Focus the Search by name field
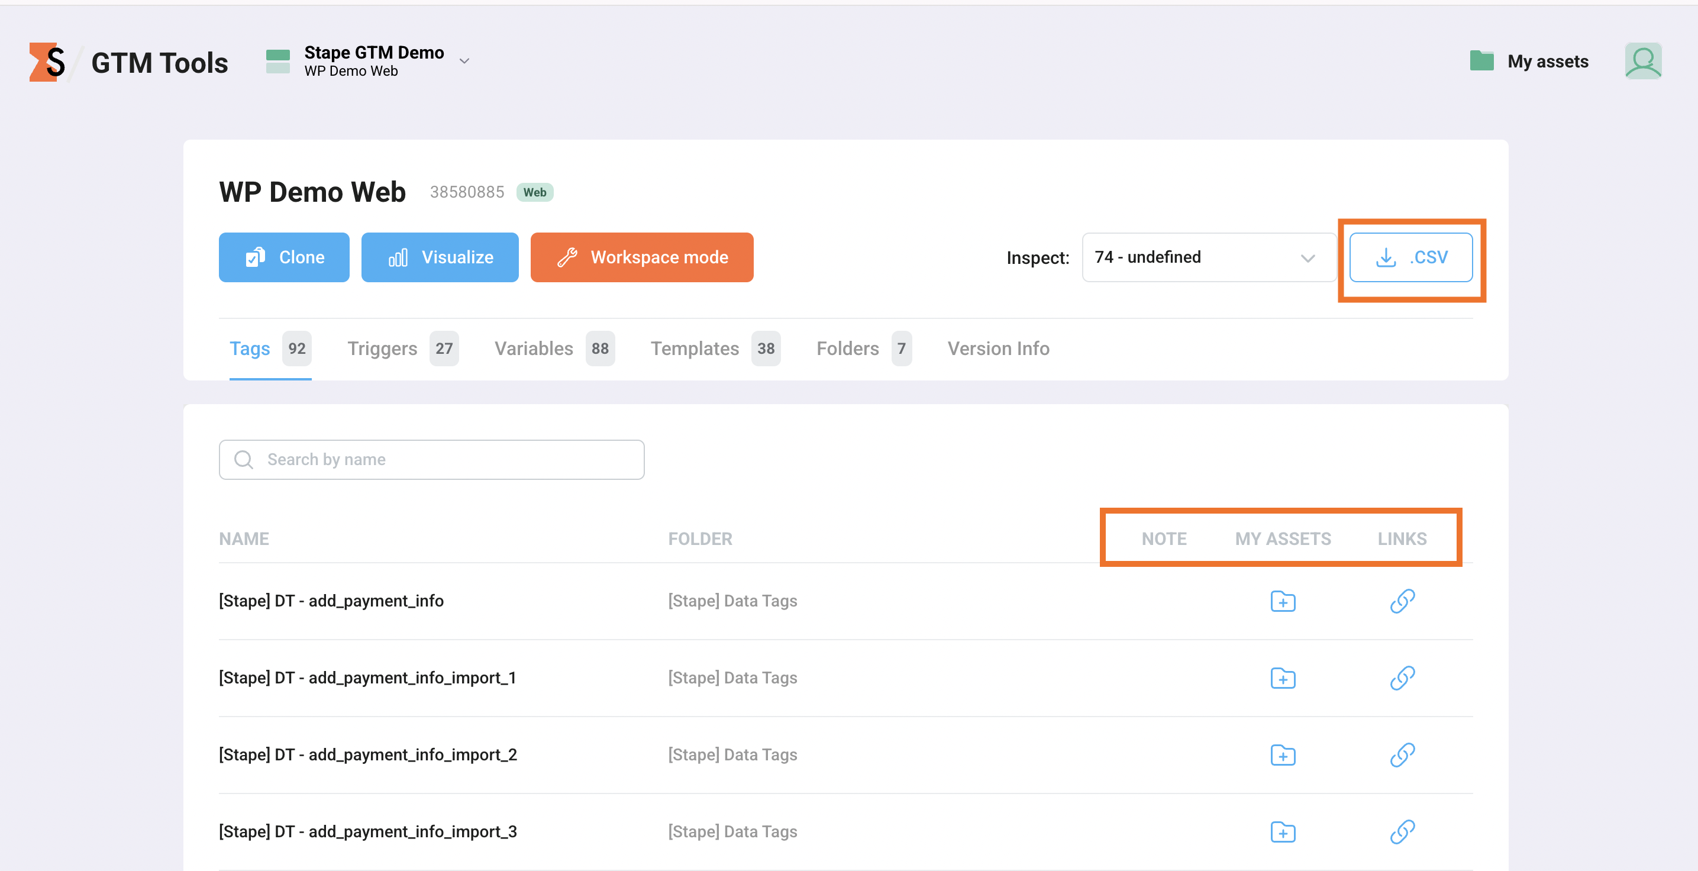This screenshot has width=1698, height=871. click(431, 460)
